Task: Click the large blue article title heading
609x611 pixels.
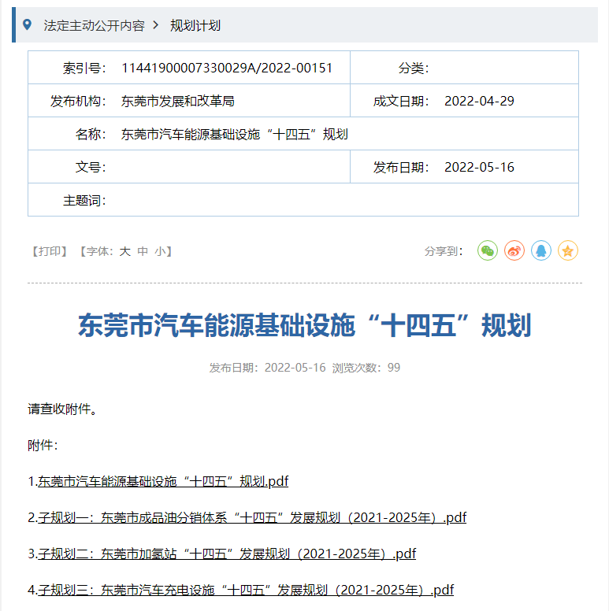Action: click(304, 325)
